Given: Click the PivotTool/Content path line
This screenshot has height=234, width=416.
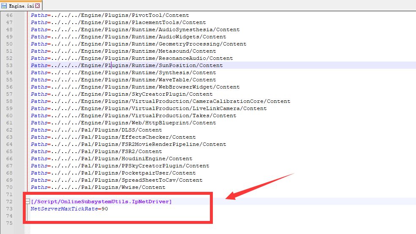Looking at the screenshot, I should 110,15.
